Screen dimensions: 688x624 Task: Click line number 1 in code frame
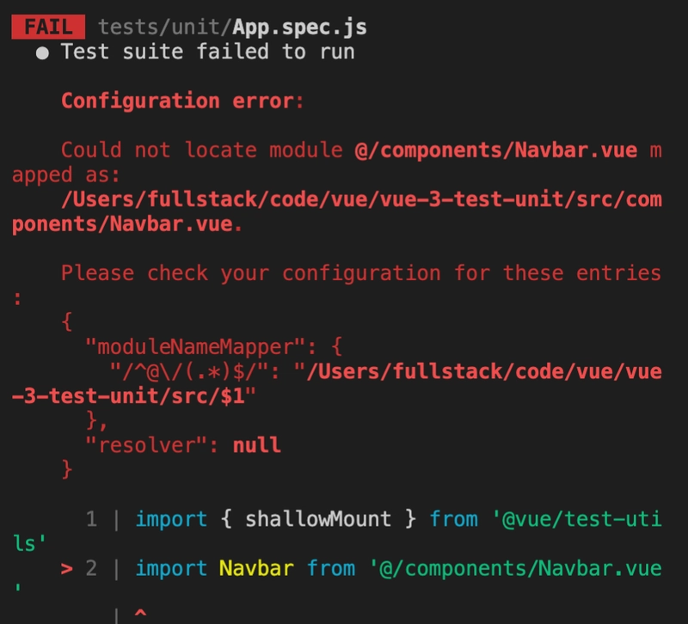pyautogui.click(x=91, y=519)
